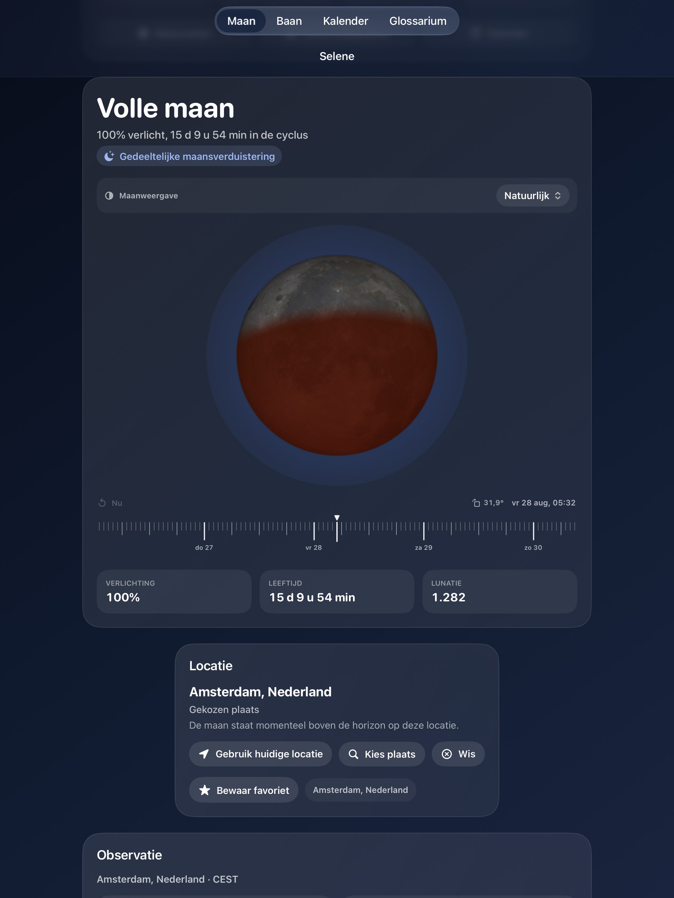Click the Amsterdam, Nederland location heading

tap(260, 691)
